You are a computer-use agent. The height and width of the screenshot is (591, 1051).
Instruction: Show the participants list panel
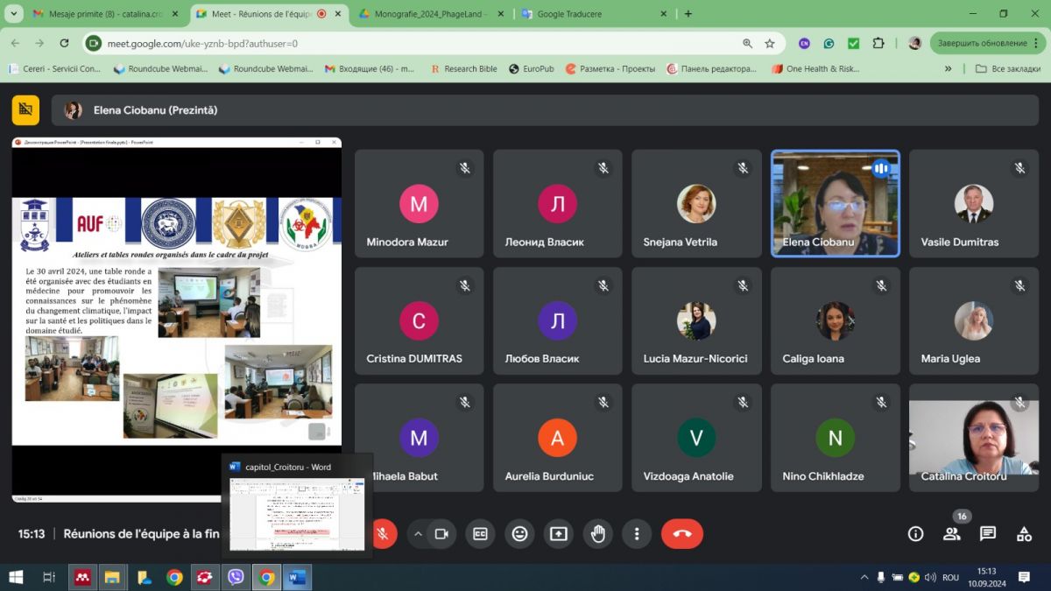pyautogui.click(x=952, y=533)
